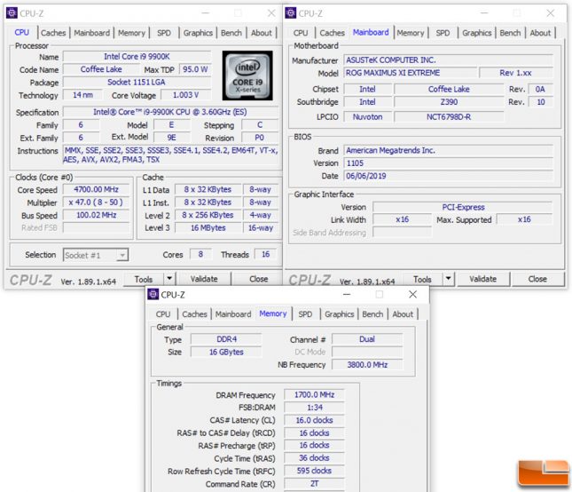Image resolution: width=572 pixels, height=492 pixels.
Task: Click manufacturer ASUSTeK COMPUTER INC. field
Action: tap(449, 60)
